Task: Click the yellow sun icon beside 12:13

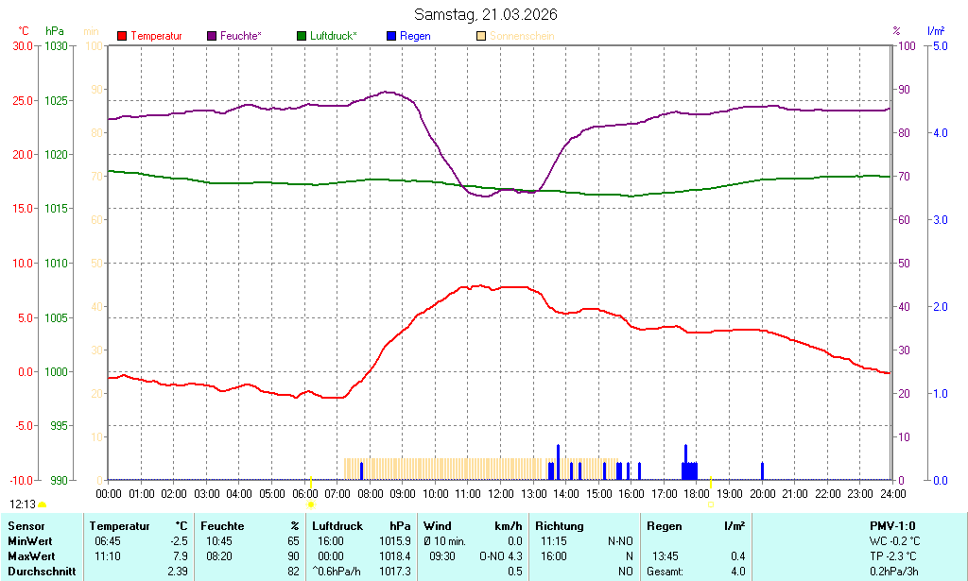Action: coord(43,506)
